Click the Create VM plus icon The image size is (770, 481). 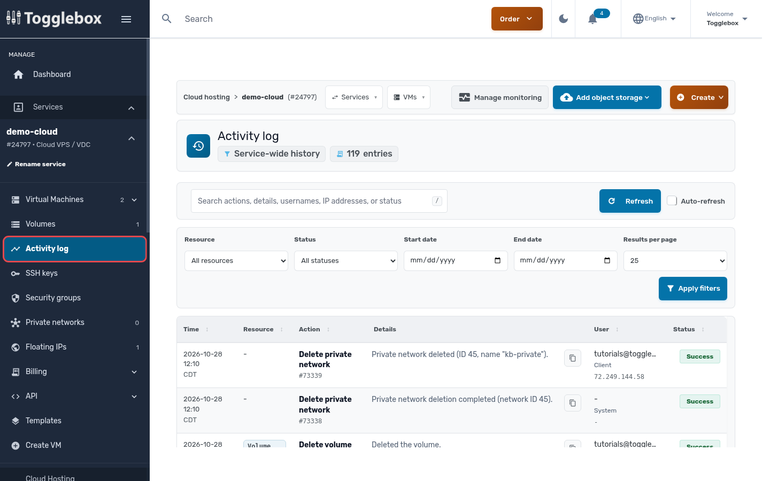(x=16, y=445)
